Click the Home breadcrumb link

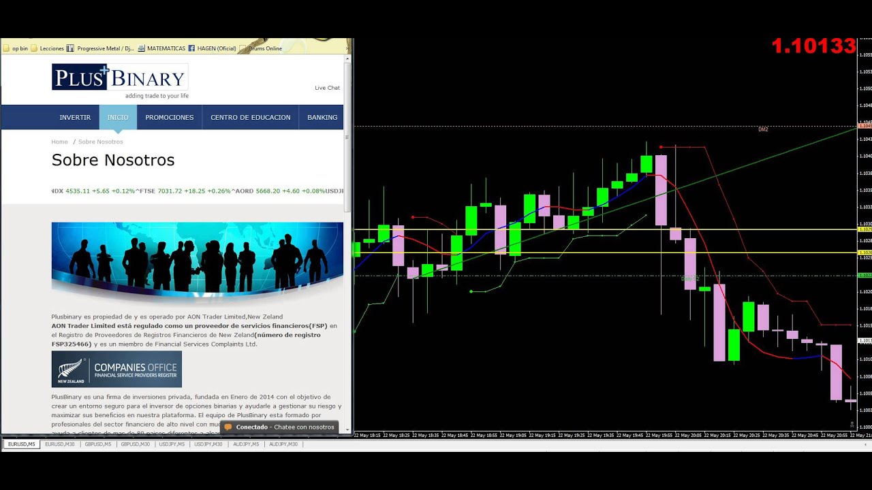coord(60,142)
